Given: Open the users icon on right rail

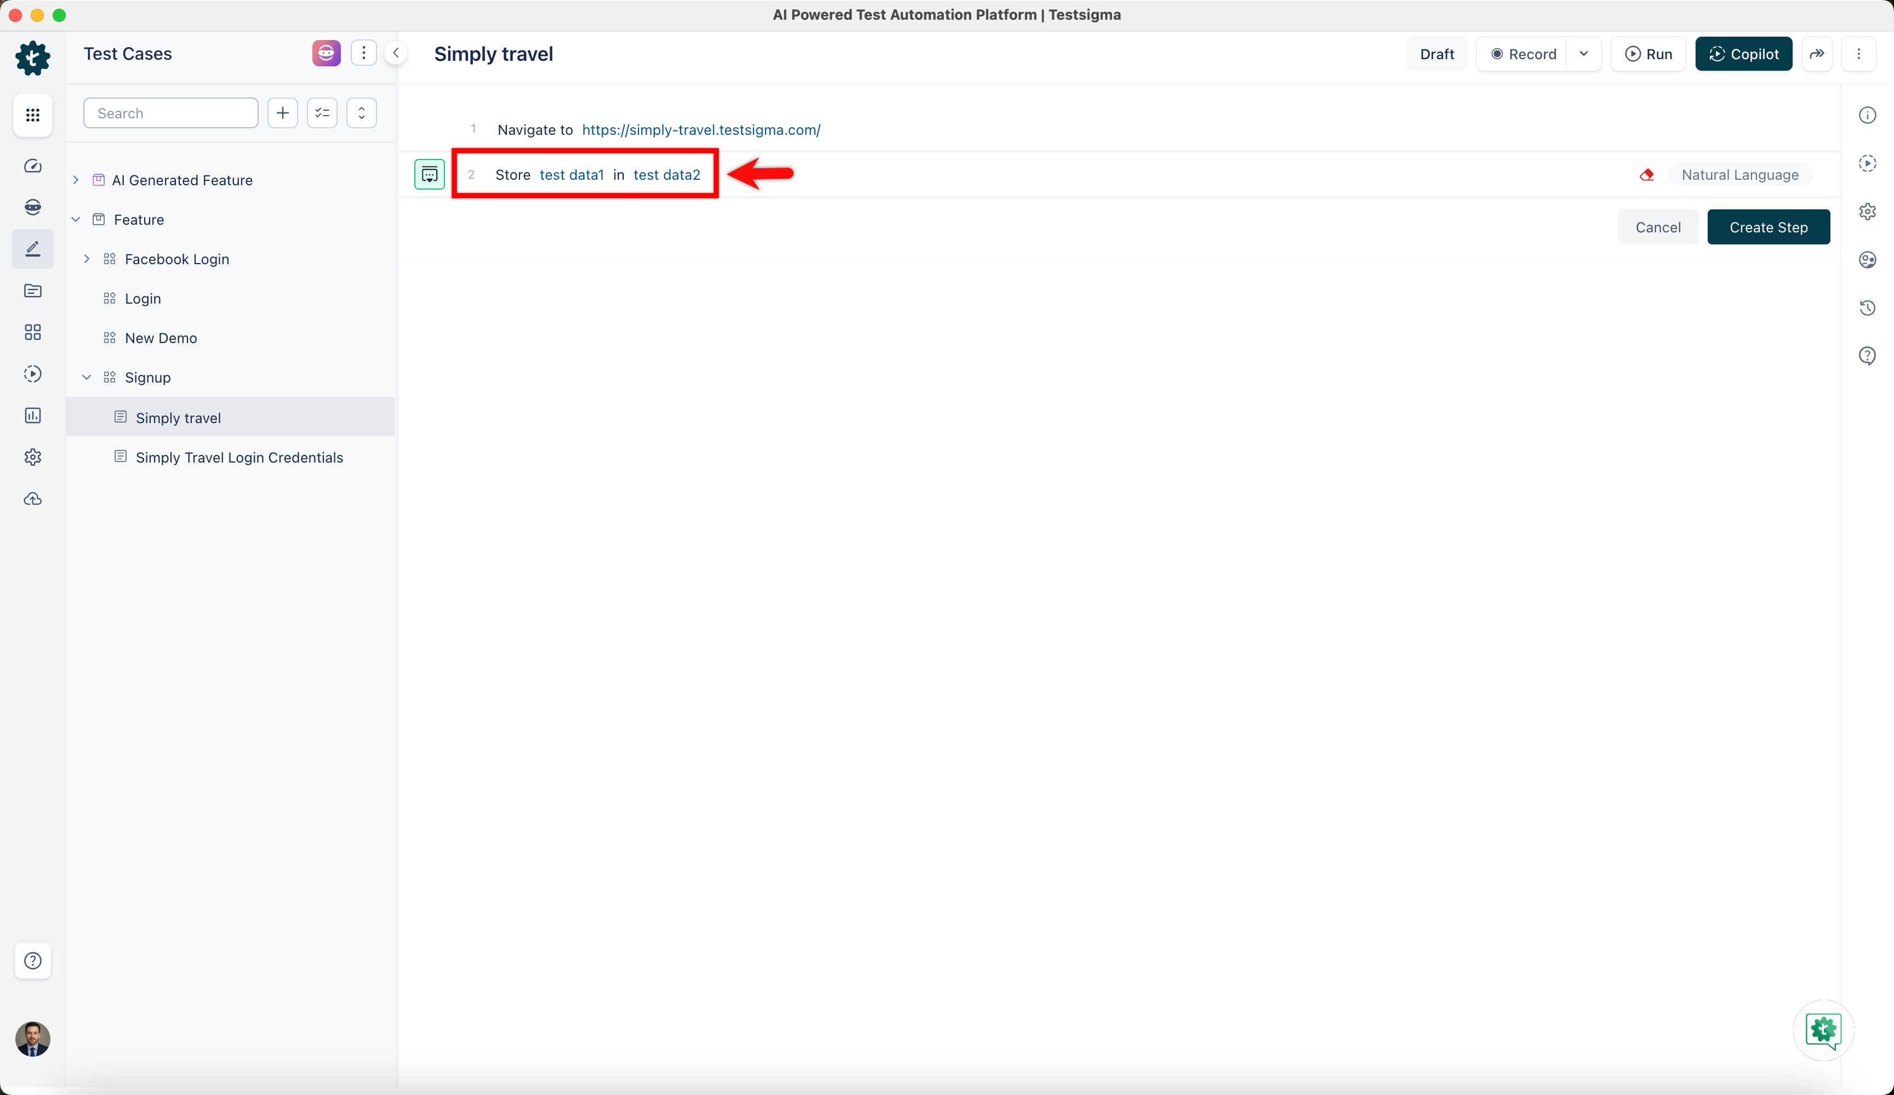Looking at the screenshot, I should pos(1868,260).
